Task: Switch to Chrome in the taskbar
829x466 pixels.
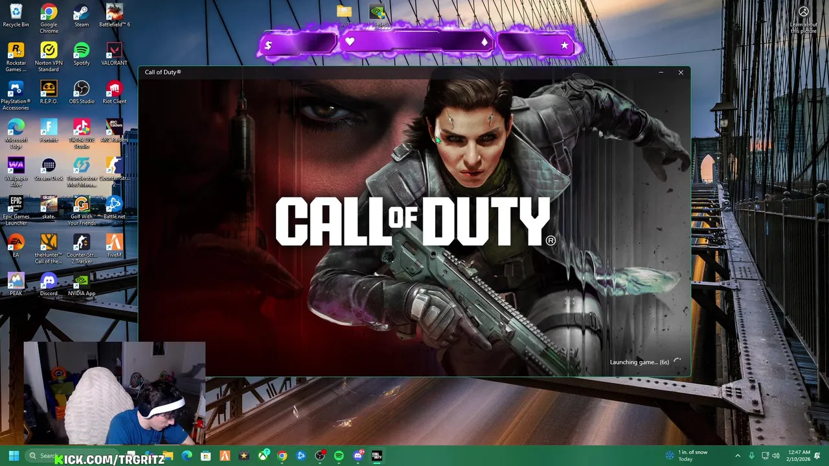Action: pyautogui.click(x=282, y=456)
